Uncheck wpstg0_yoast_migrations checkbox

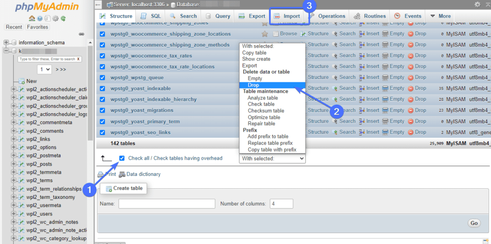pos(102,110)
